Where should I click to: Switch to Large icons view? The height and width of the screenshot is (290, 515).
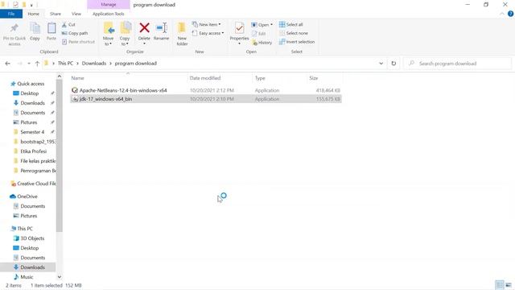point(509,284)
